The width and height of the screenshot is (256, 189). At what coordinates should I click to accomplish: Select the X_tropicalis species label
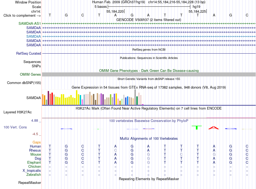tap(32, 171)
